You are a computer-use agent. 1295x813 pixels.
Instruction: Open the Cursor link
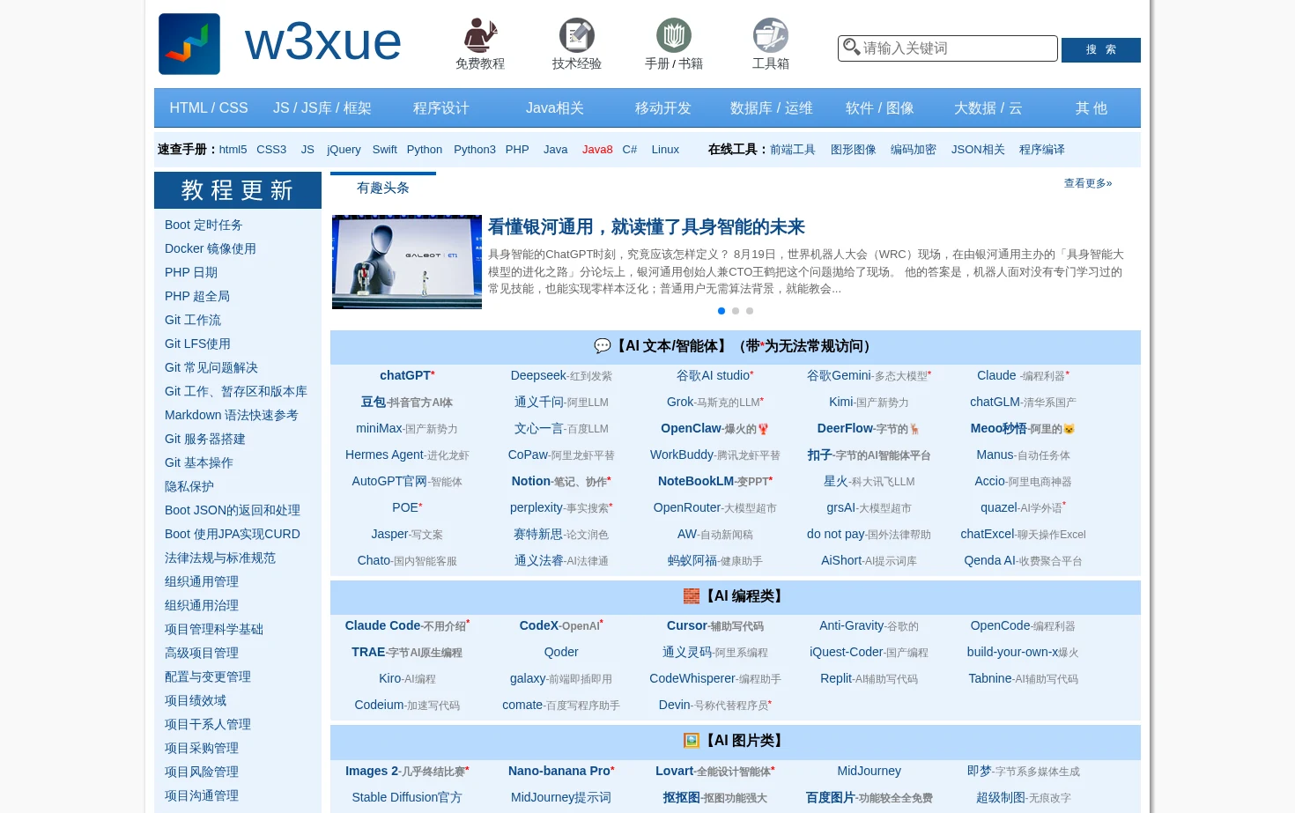(714, 626)
